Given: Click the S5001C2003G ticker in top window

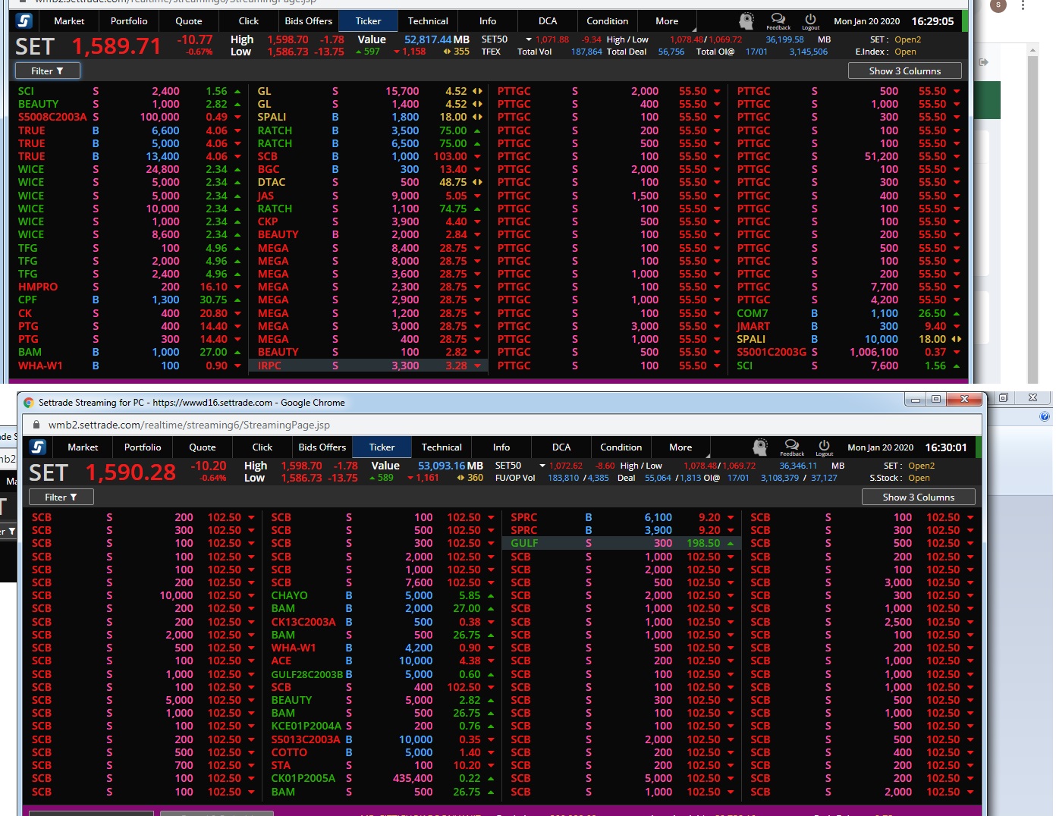Looking at the screenshot, I should click(x=772, y=352).
